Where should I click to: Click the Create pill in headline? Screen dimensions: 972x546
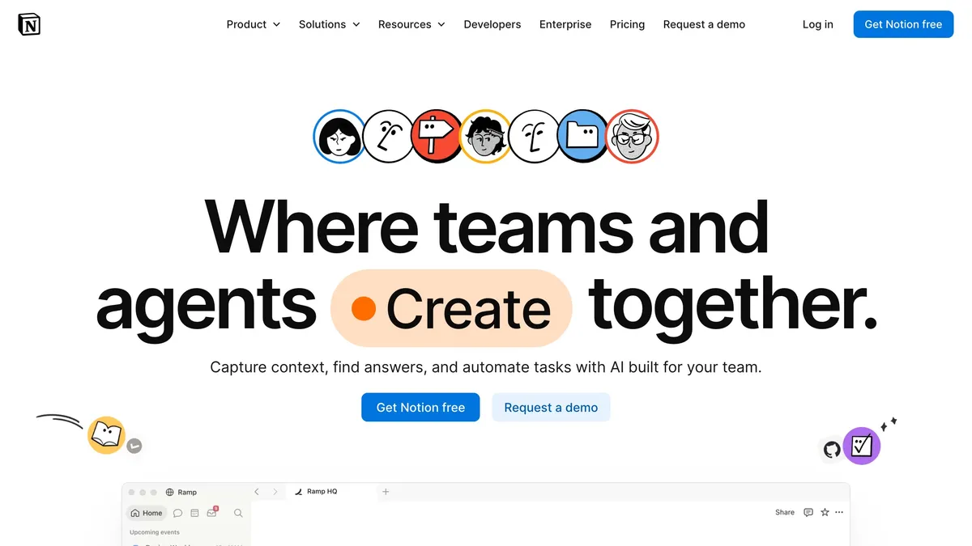pyautogui.click(x=451, y=308)
